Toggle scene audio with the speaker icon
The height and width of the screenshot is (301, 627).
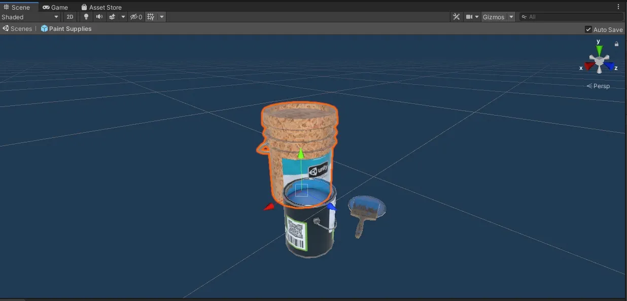click(99, 17)
